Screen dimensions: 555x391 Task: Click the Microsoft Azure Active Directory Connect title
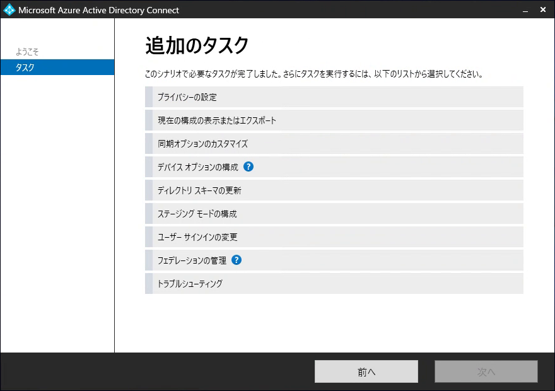coord(98,10)
